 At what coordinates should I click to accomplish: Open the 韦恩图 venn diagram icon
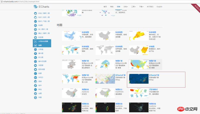tap(35, 65)
